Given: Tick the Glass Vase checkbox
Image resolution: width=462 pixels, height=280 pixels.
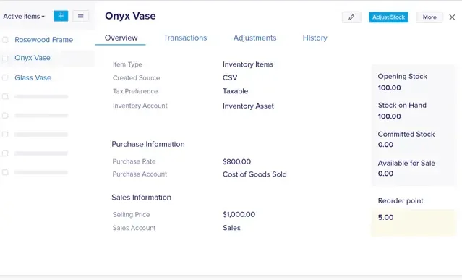Looking at the screenshot, I should click(5, 77).
